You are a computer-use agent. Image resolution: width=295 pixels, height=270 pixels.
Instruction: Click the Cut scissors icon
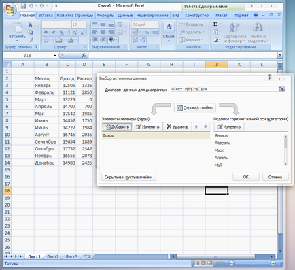click(x=30, y=24)
